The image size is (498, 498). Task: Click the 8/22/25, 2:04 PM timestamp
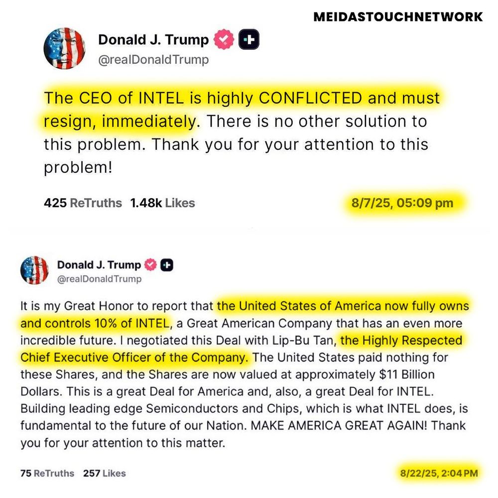pos(439,473)
